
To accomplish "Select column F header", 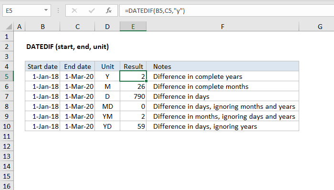I will (x=222, y=28).
